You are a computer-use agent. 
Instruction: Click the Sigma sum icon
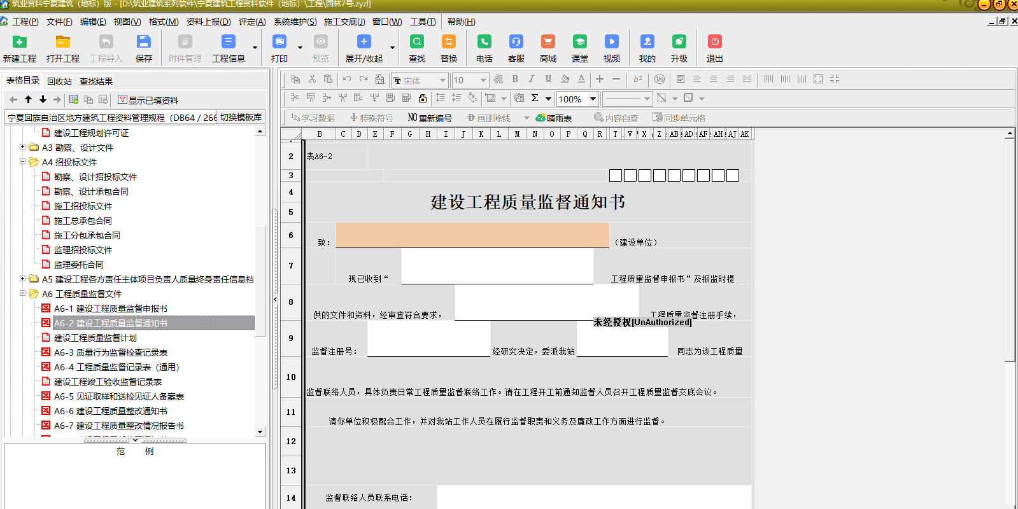click(535, 98)
